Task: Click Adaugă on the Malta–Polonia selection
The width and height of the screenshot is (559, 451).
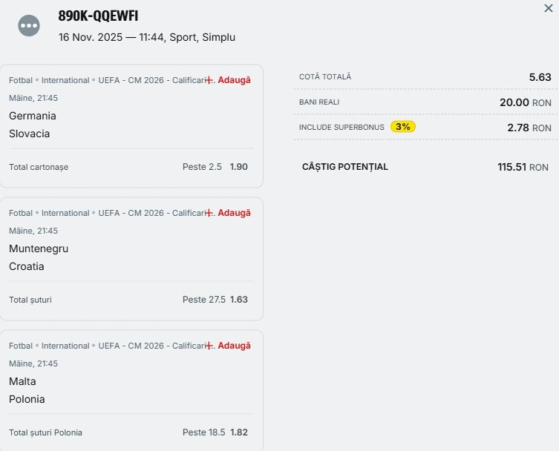Action: [234, 346]
